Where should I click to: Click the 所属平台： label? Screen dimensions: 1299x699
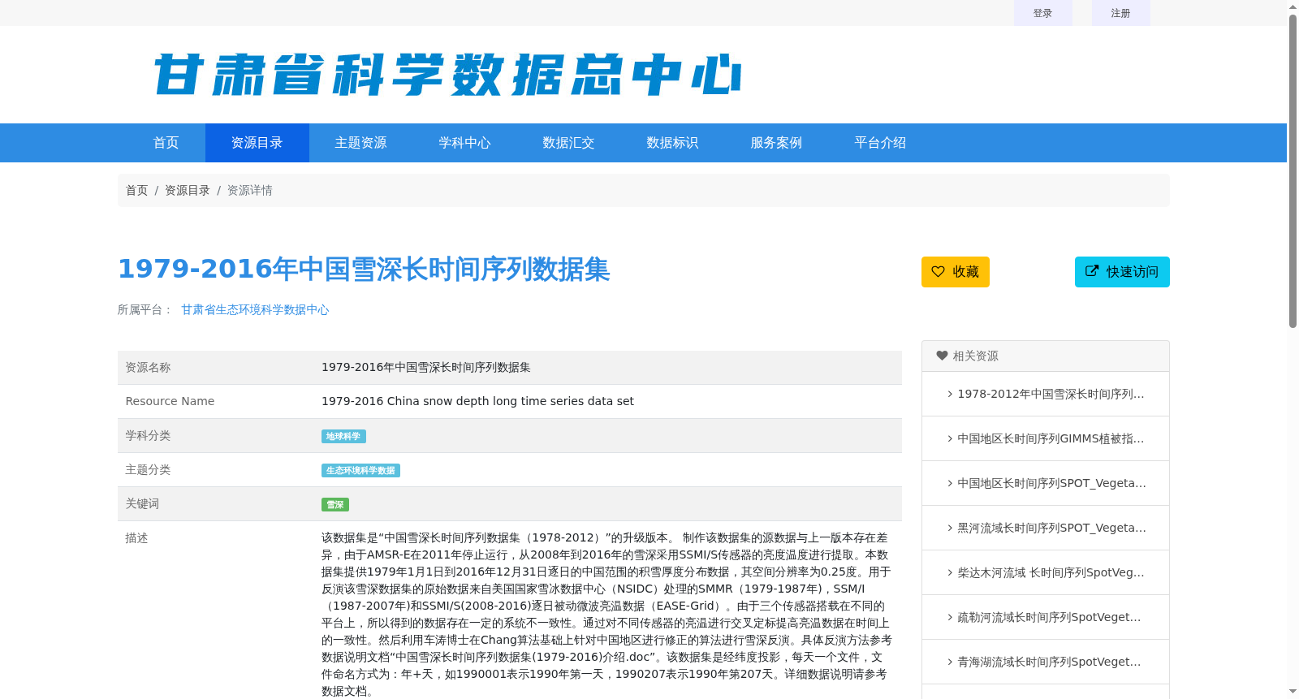click(145, 309)
